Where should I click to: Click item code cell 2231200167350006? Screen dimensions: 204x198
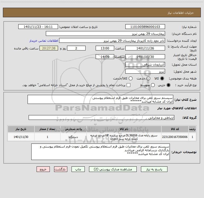click(x=175, y=137)
